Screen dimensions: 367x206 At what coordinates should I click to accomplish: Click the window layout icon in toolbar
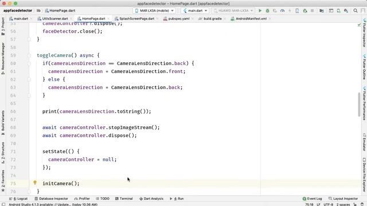pos(331,10)
